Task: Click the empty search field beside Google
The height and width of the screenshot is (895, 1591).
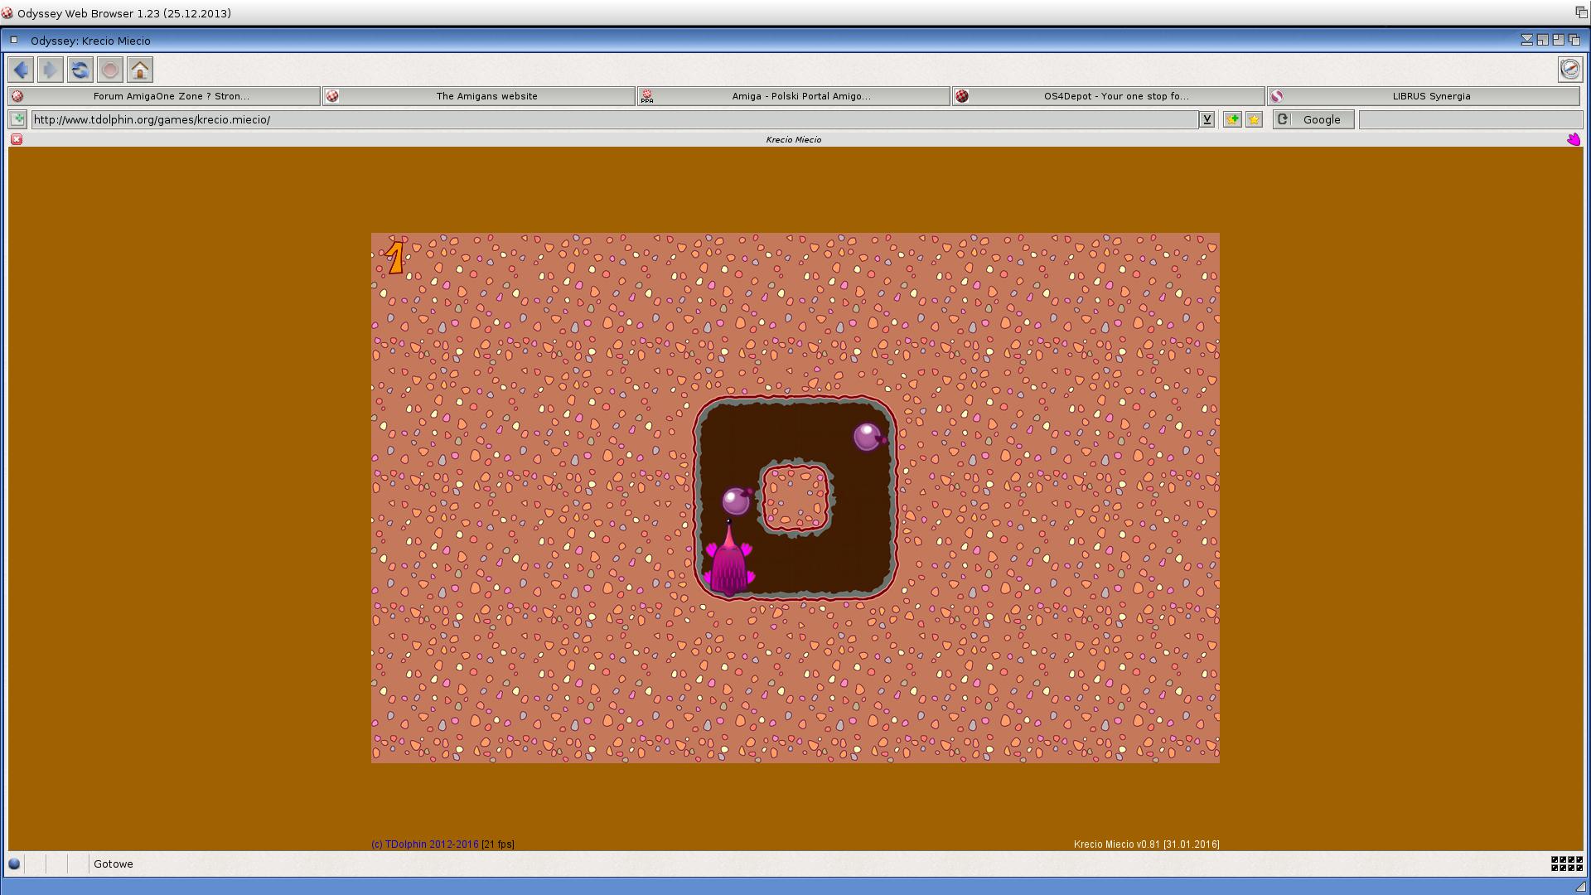Action: 1470,119
